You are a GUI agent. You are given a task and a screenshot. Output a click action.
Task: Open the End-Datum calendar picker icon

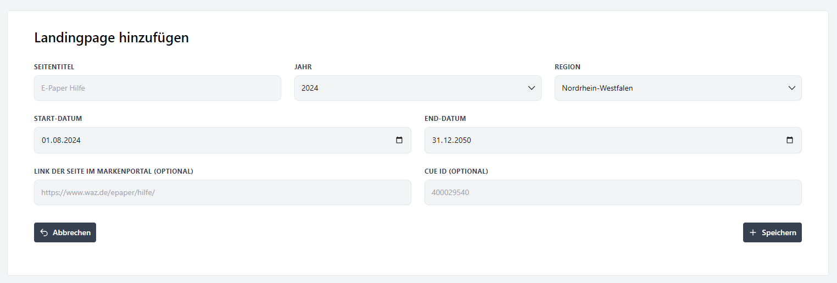pyautogui.click(x=790, y=140)
